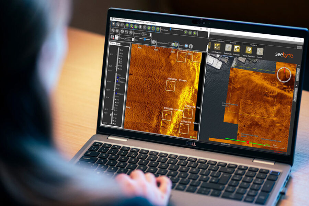Click the green person contact icon
The height and width of the screenshot is (206, 309).
click(x=158, y=29)
